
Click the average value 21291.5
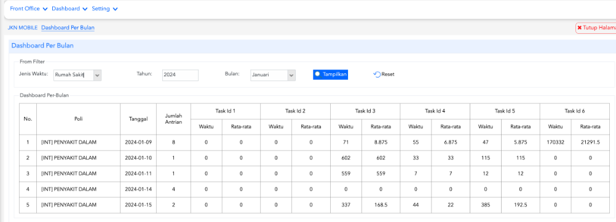pyautogui.click(x=590, y=142)
